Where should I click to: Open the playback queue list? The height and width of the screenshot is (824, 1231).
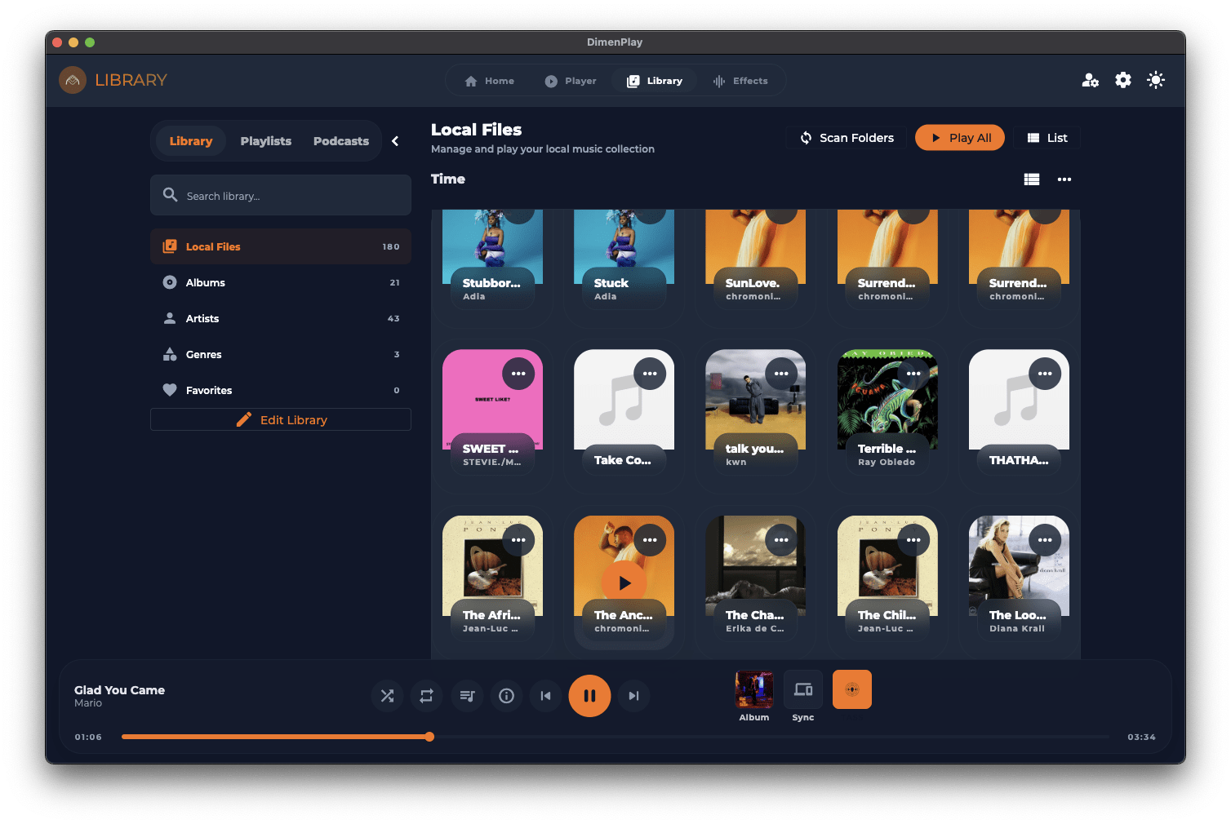(x=467, y=696)
